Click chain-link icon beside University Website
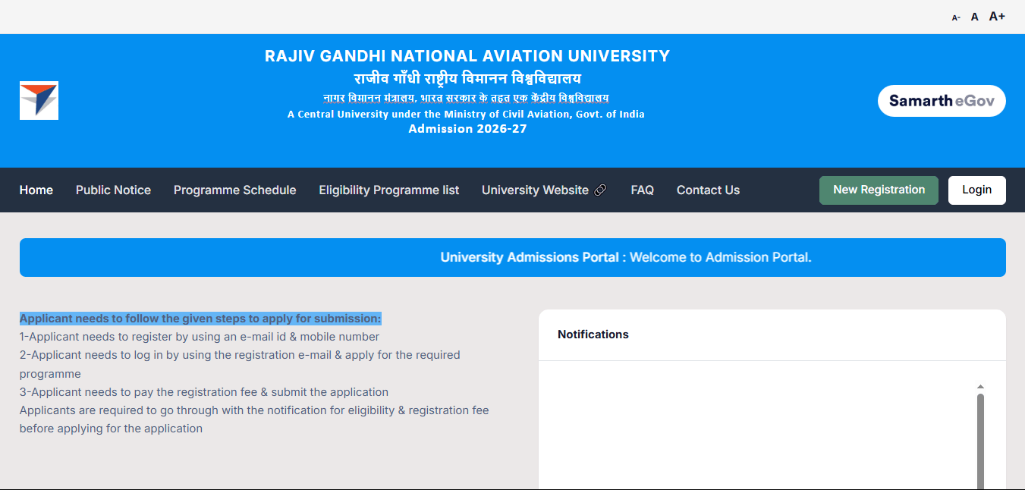 [x=600, y=190]
